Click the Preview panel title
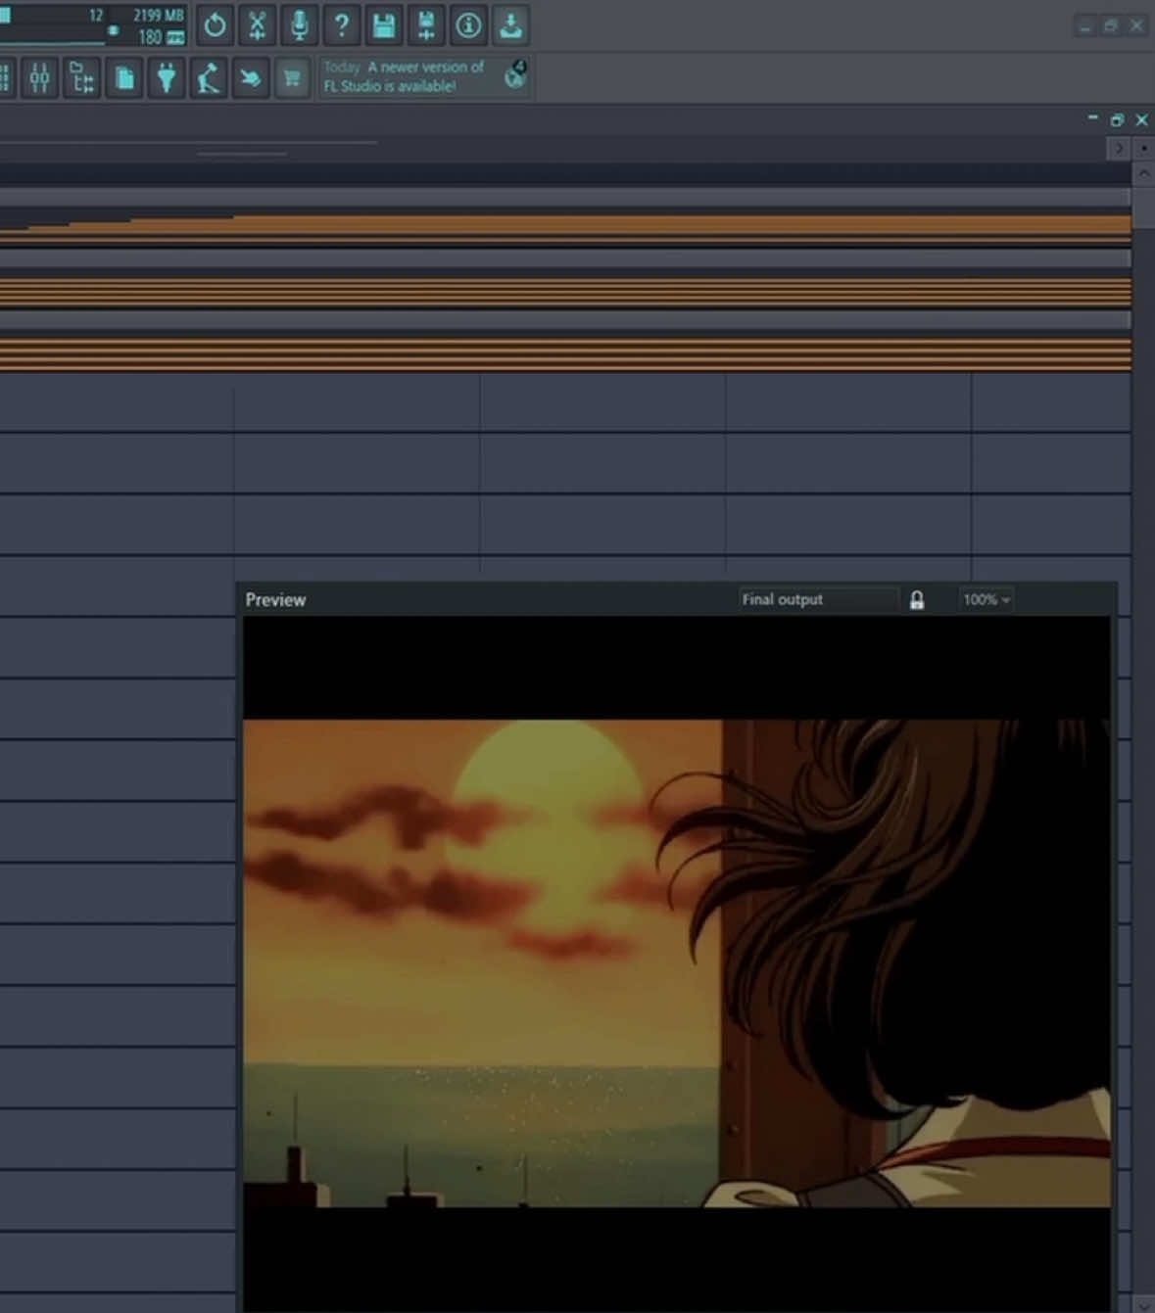The width and height of the screenshot is (1155, 1313). 275,600
